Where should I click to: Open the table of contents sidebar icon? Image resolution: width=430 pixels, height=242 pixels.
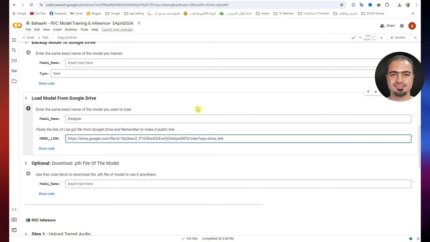point(14,40)
